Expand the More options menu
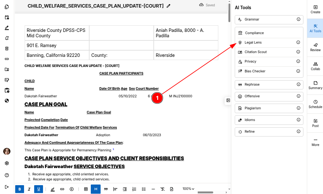Screen dimensions: 323x194 click(315, 142)
